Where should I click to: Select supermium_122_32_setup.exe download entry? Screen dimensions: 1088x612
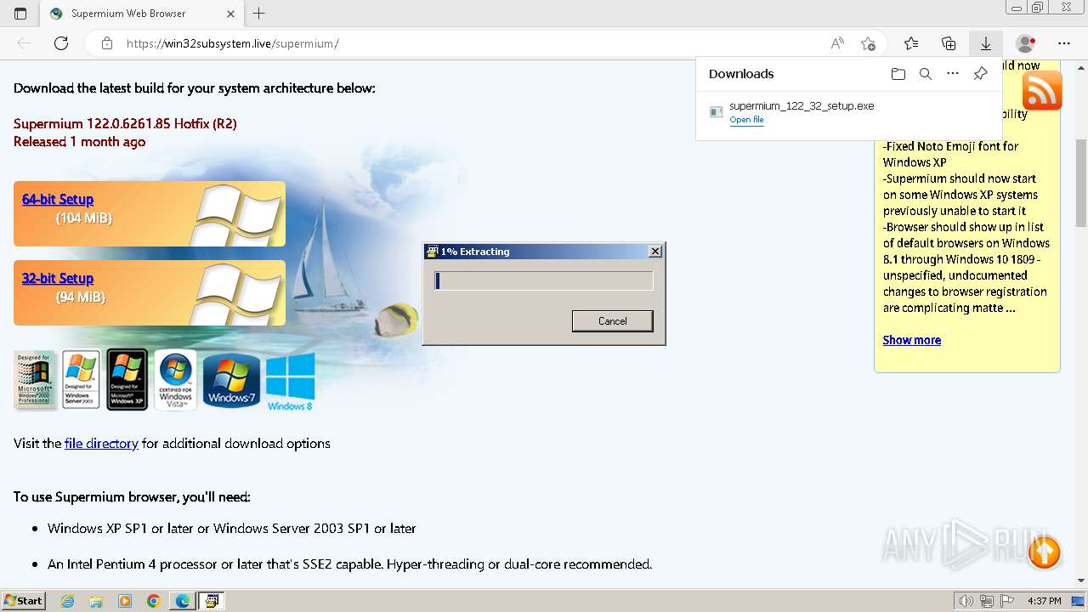[x=848, y=112]
